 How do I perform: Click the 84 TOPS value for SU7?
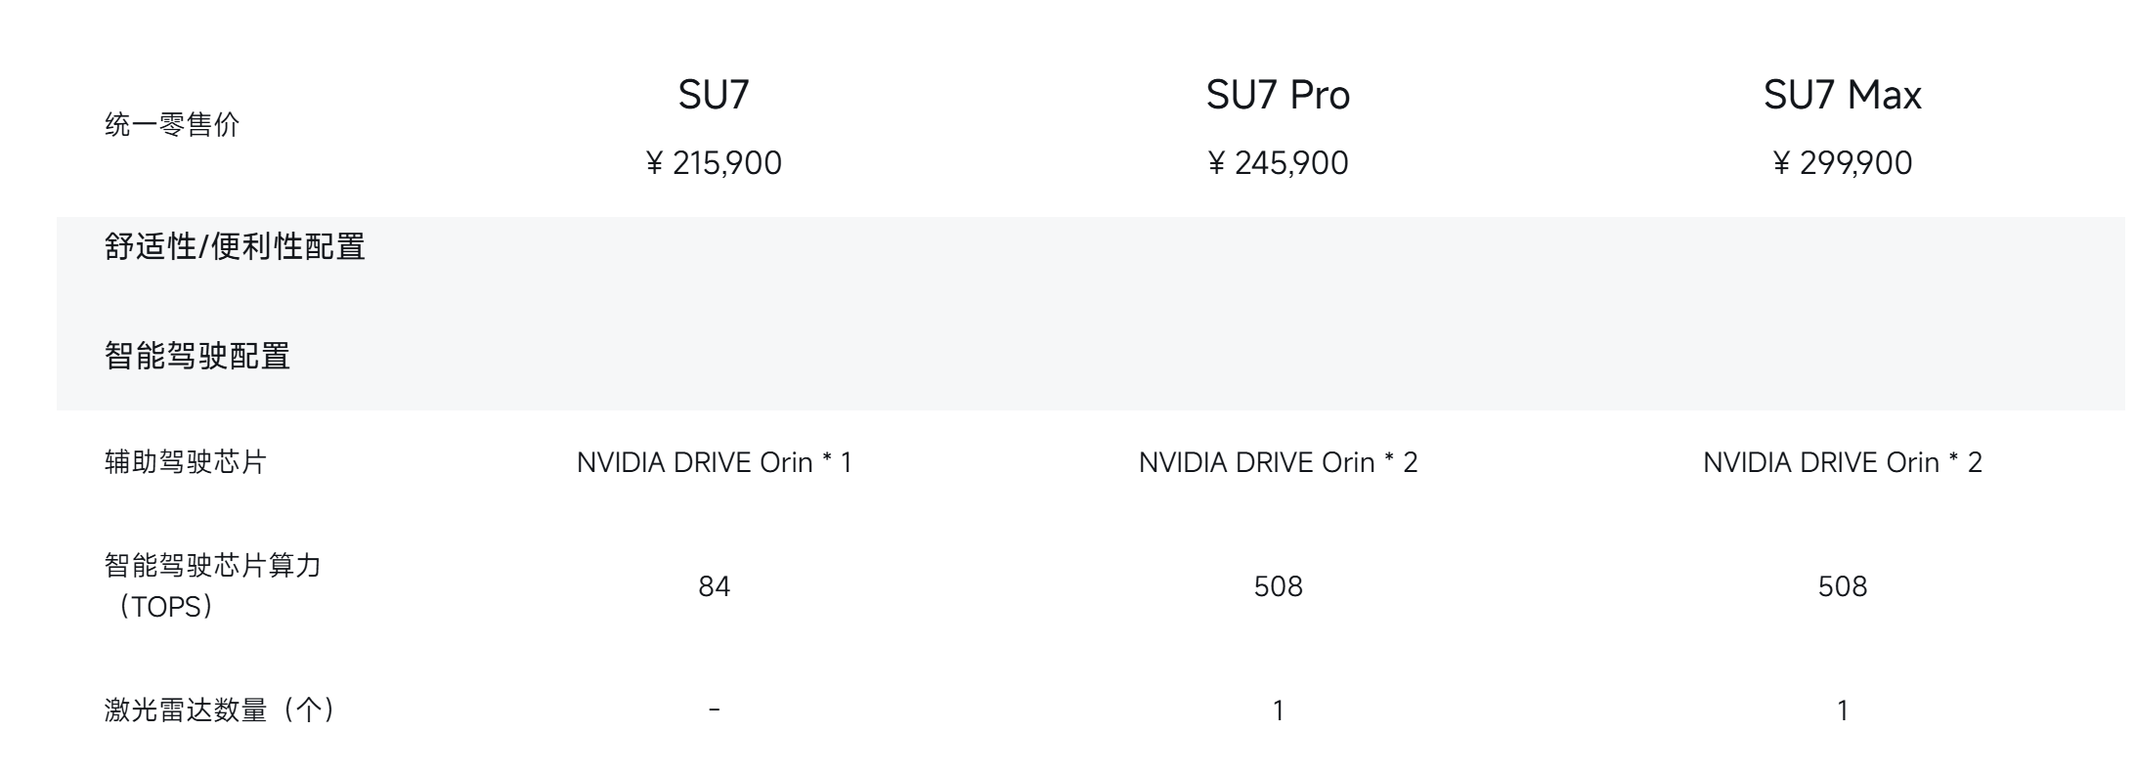[x=714, y=586]
